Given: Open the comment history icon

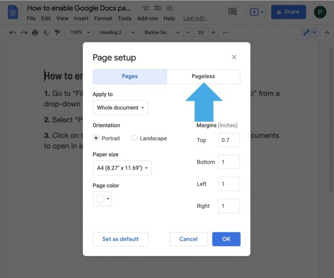Looking at the screenshot, I should point(233,12).
